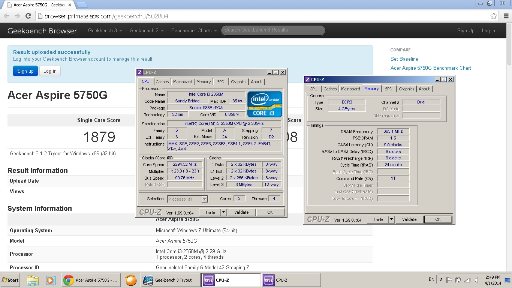The image size is (512, 288).
Task: Switch to the Chrome Acer Aspire taskbar item
Action: (x=91, y=280)
